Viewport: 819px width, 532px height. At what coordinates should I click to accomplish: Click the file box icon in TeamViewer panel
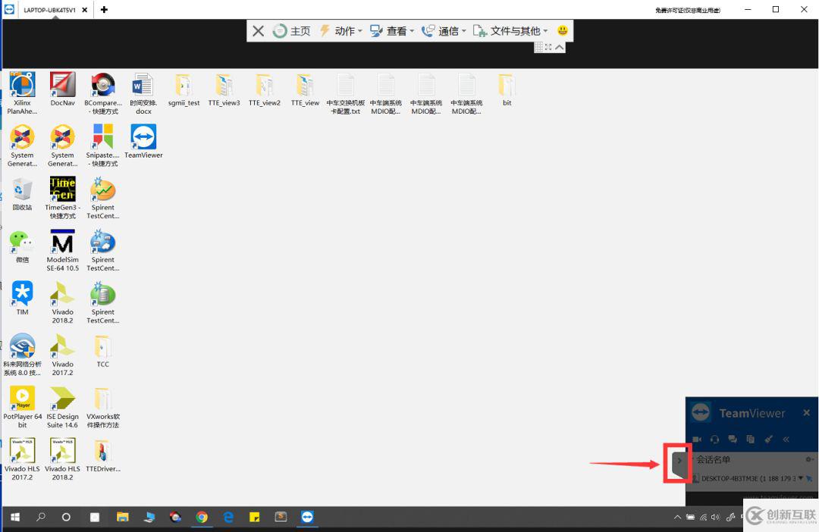coord(751,439)
